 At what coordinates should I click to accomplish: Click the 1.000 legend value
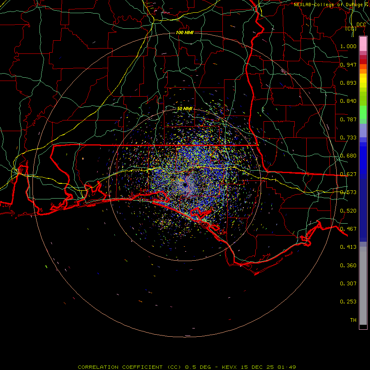348,46
